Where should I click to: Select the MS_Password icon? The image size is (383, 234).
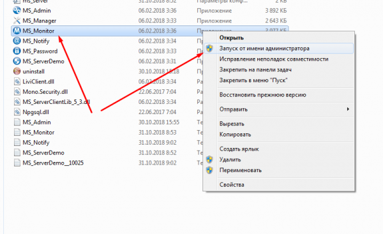[17, 51]
